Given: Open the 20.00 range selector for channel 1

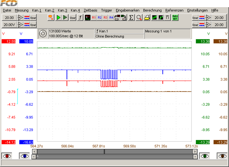Looking at the screenshot, I should [x=9, y=17].
